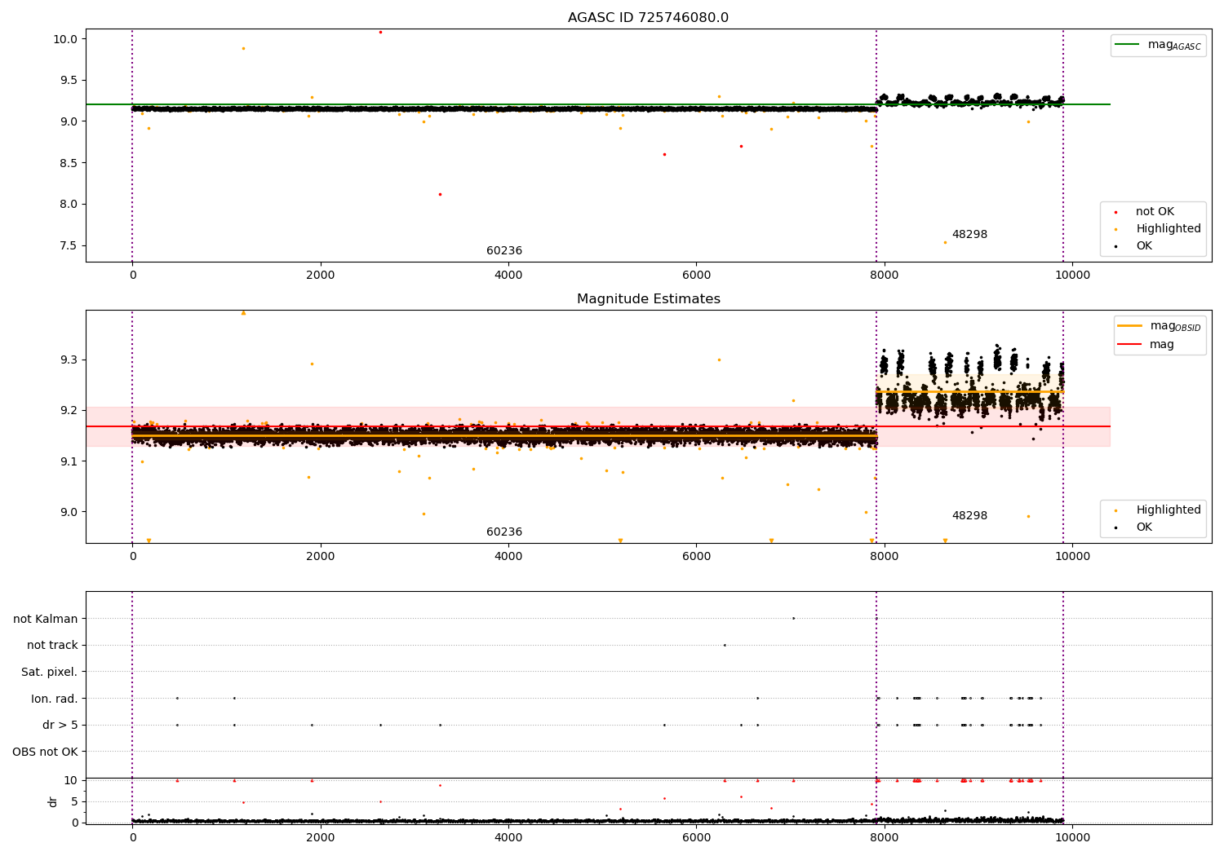The image size is (1224, 856).
Task: Click the '4000' x-axis tick in the top plot
Action: (x=508, y=276)
